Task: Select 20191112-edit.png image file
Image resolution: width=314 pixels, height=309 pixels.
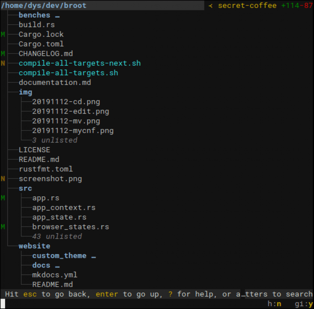Action: 71,111
